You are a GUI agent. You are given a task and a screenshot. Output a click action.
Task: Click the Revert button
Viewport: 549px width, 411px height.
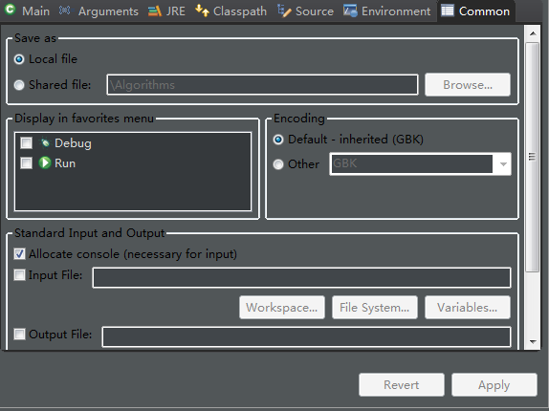402,385
